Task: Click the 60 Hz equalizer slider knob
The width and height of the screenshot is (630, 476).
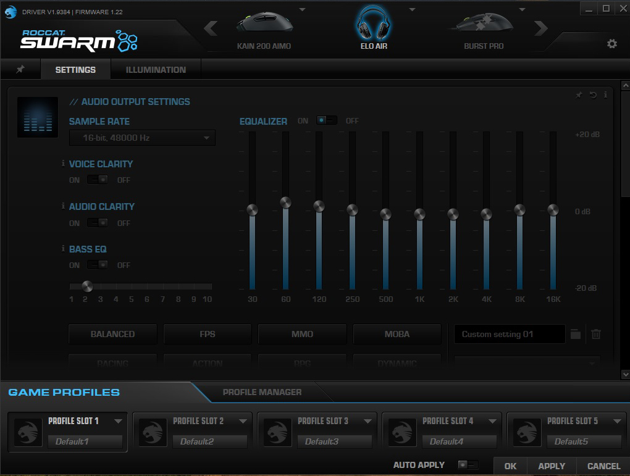Action: tap(286, 203)
